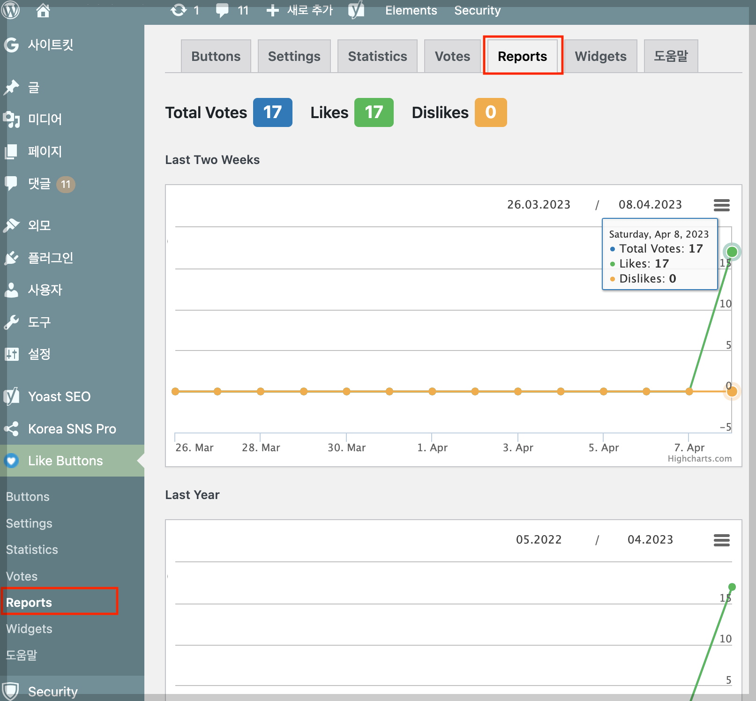Viewport: 756px width, 701px height.
Task: Go to Widgets in sidebar submenu
Action: [29, 629]
